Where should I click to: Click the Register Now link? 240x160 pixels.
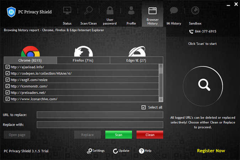211,151
